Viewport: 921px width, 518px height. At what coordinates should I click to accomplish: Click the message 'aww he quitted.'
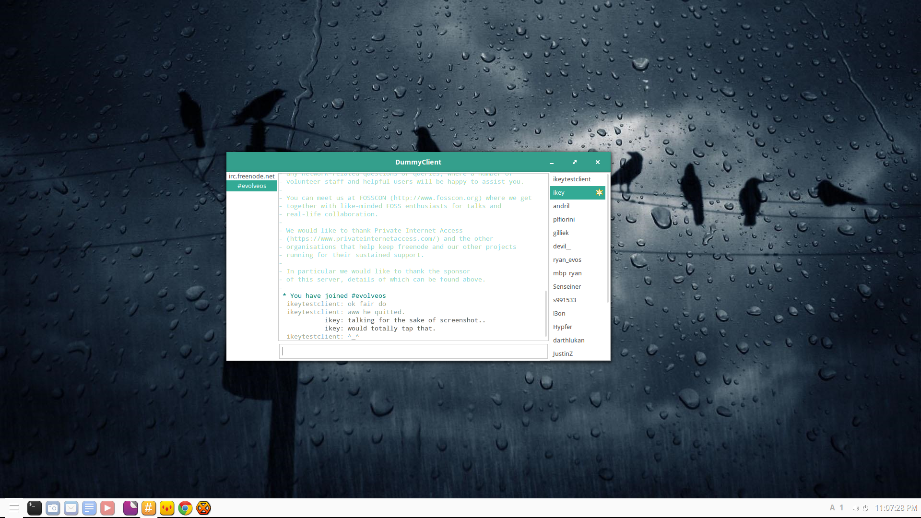[376, 312]
